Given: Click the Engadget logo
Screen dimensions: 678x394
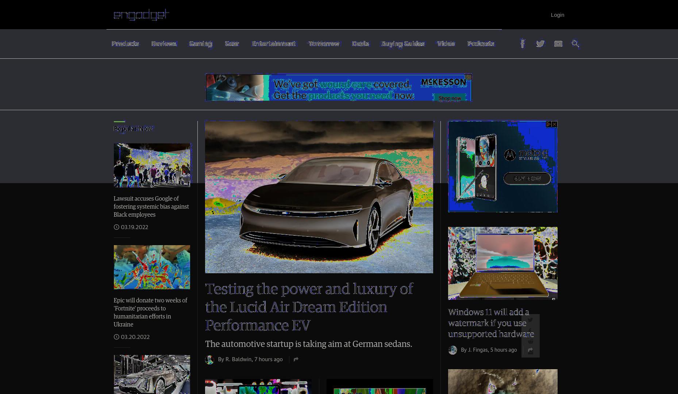Looking at the screenshot, I should click(x=141, y=15).
